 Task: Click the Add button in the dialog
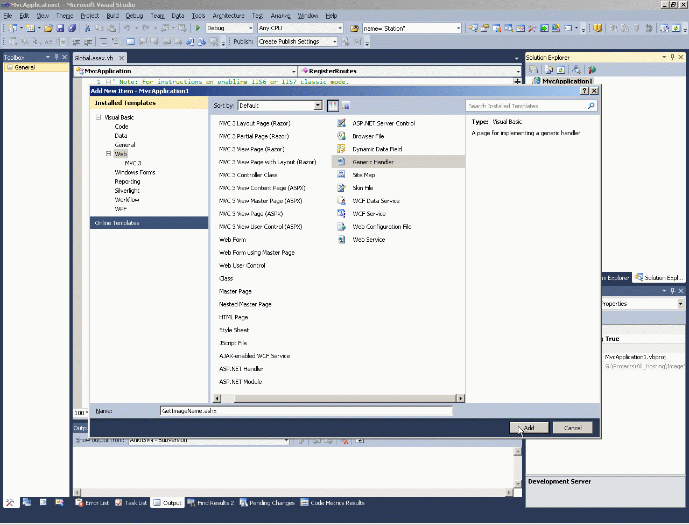(529, 428)
